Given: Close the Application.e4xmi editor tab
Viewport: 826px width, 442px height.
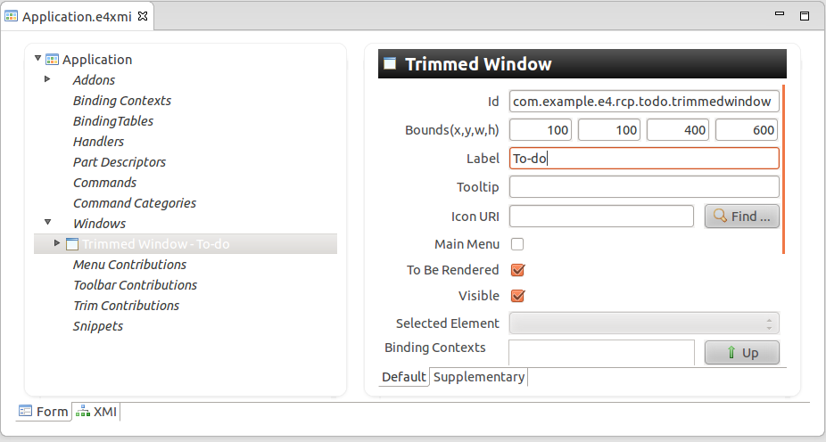Looking at the screenshot, I should (x=144, y=16).
